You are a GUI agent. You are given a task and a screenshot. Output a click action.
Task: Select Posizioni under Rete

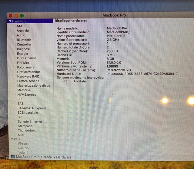(25, 148)
